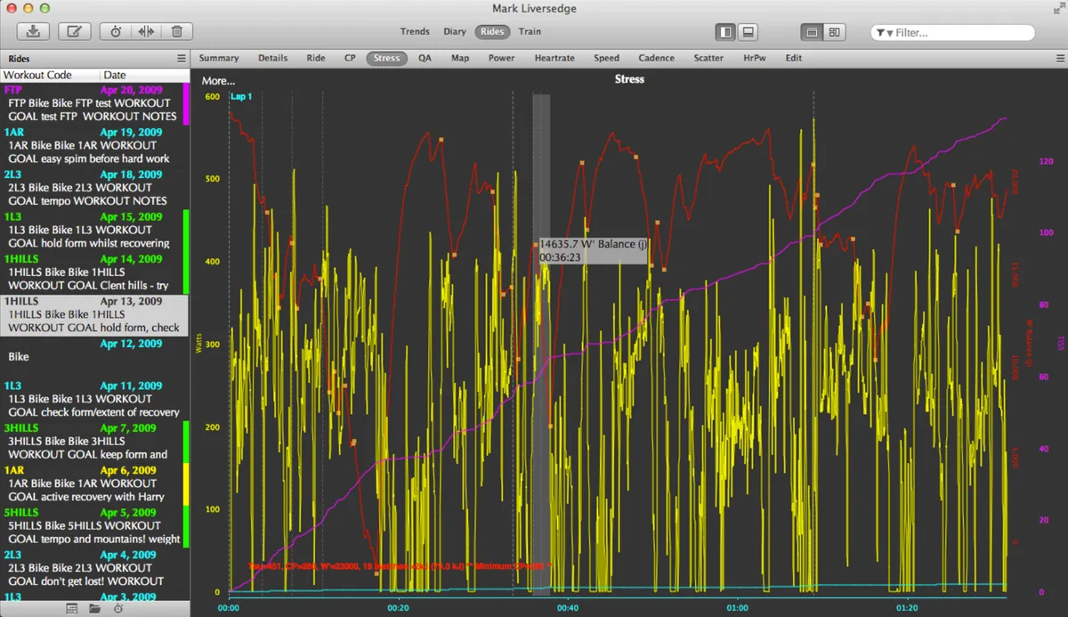Toggle the left sidebar visibility button
1068x617 pixels.
click(x=726, y=32)
